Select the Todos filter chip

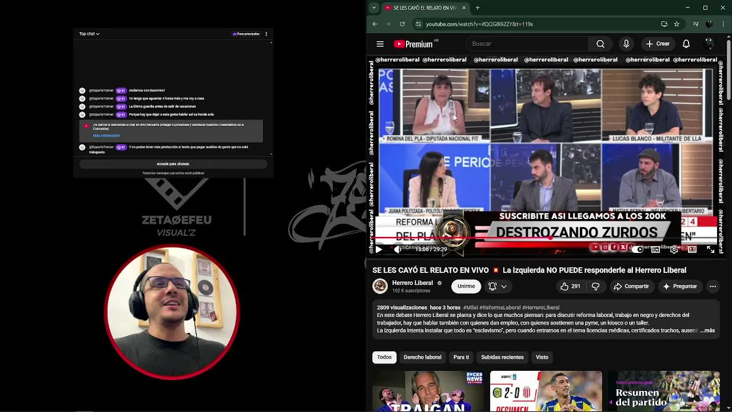384,357
